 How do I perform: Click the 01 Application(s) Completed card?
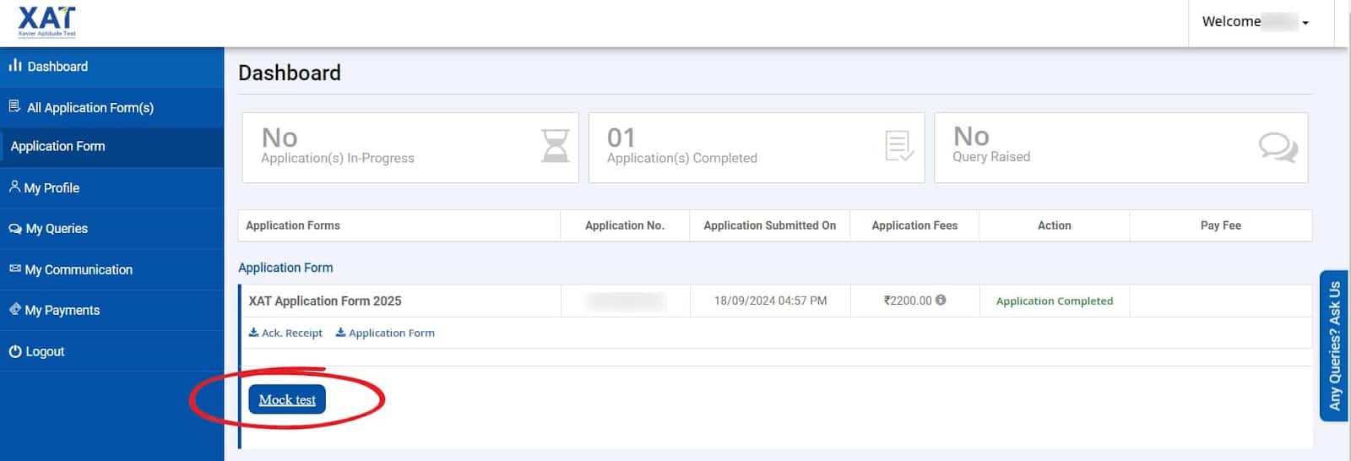757,148
